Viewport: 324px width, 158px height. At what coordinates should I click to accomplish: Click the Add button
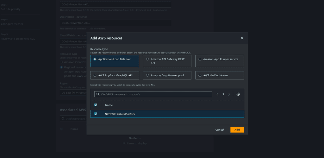point(237,130)
